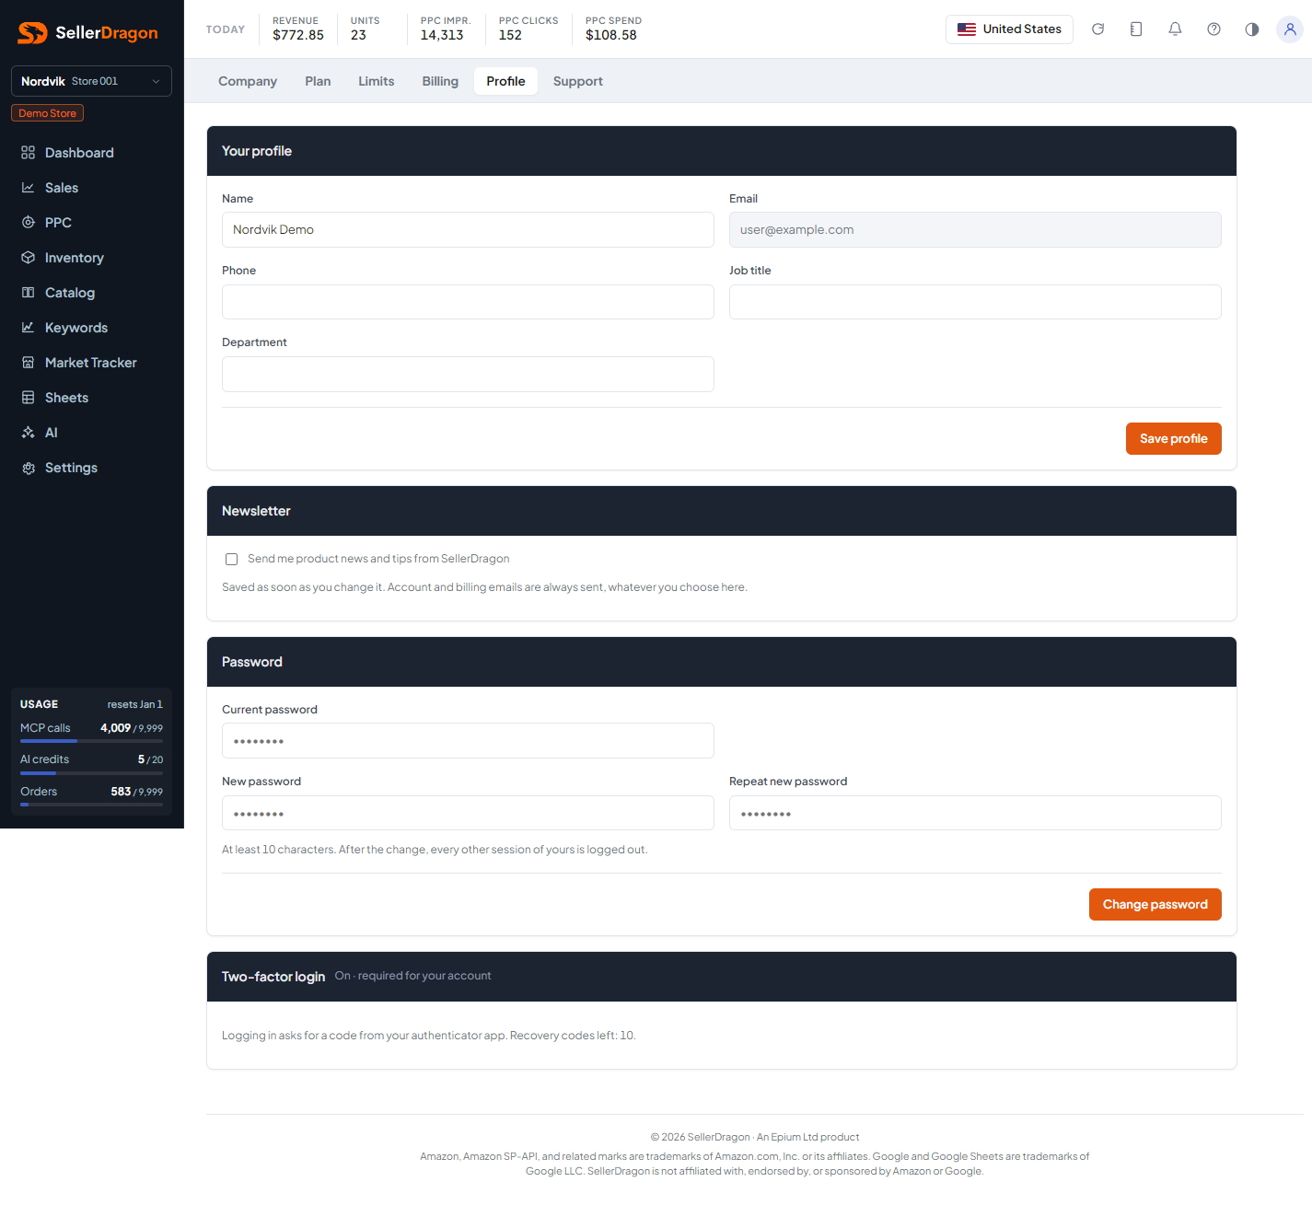Open the notifications bell
1312x1205 pixels.
pyautogui.click(x=1175, y=29)
